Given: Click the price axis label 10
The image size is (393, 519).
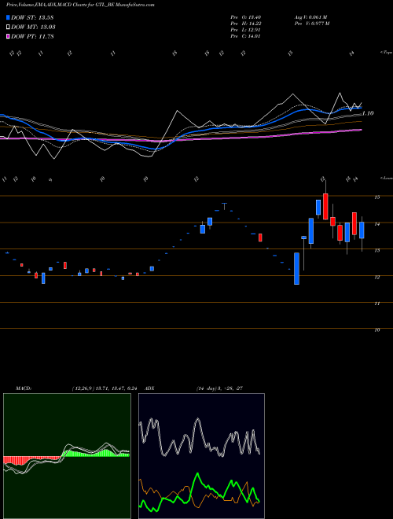Looking at the screenshot, I should (x=376, y=330).
